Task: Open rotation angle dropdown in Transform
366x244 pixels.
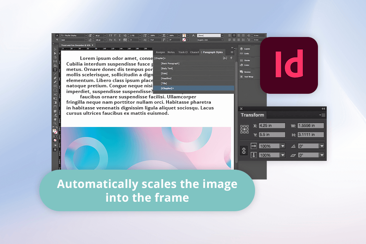Action: (322, 146)
